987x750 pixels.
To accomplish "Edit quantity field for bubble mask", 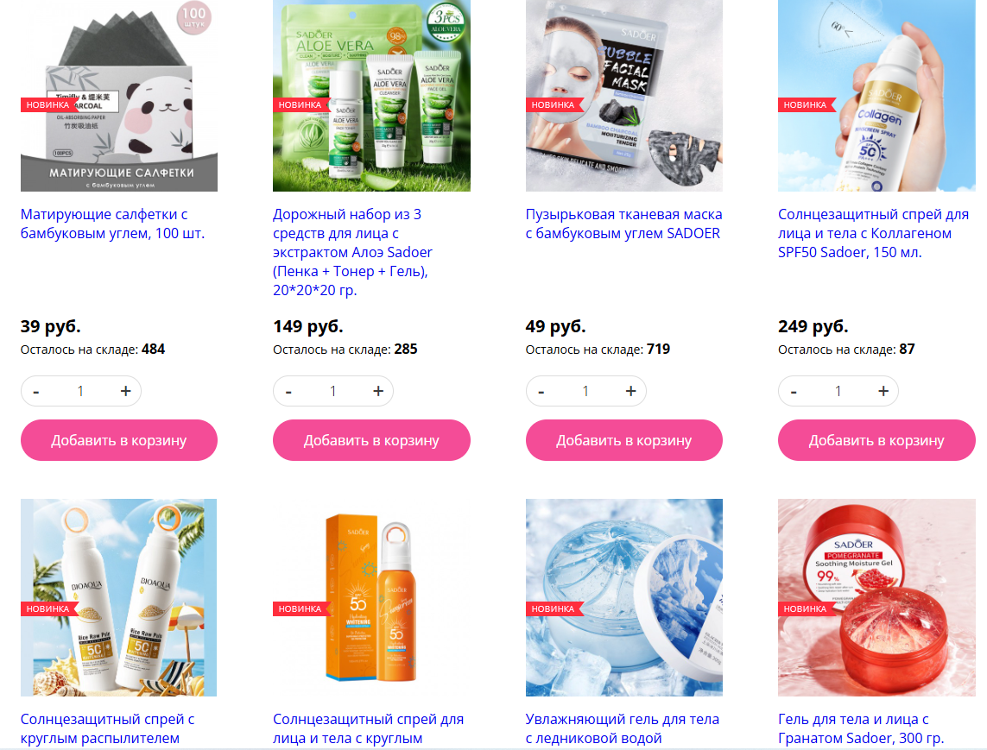I will [585, 391].
